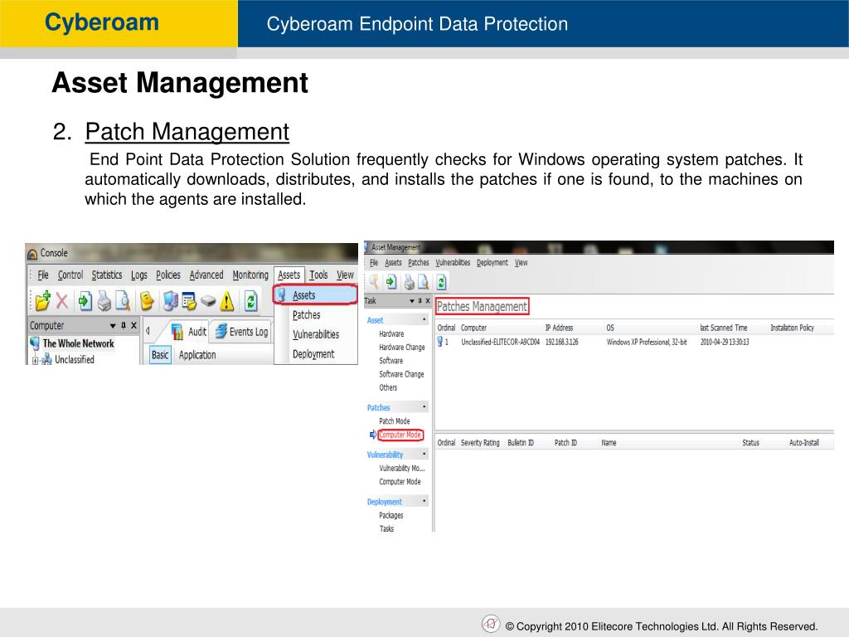Collapse the Deployment section in the Task panel

(424, 501)
